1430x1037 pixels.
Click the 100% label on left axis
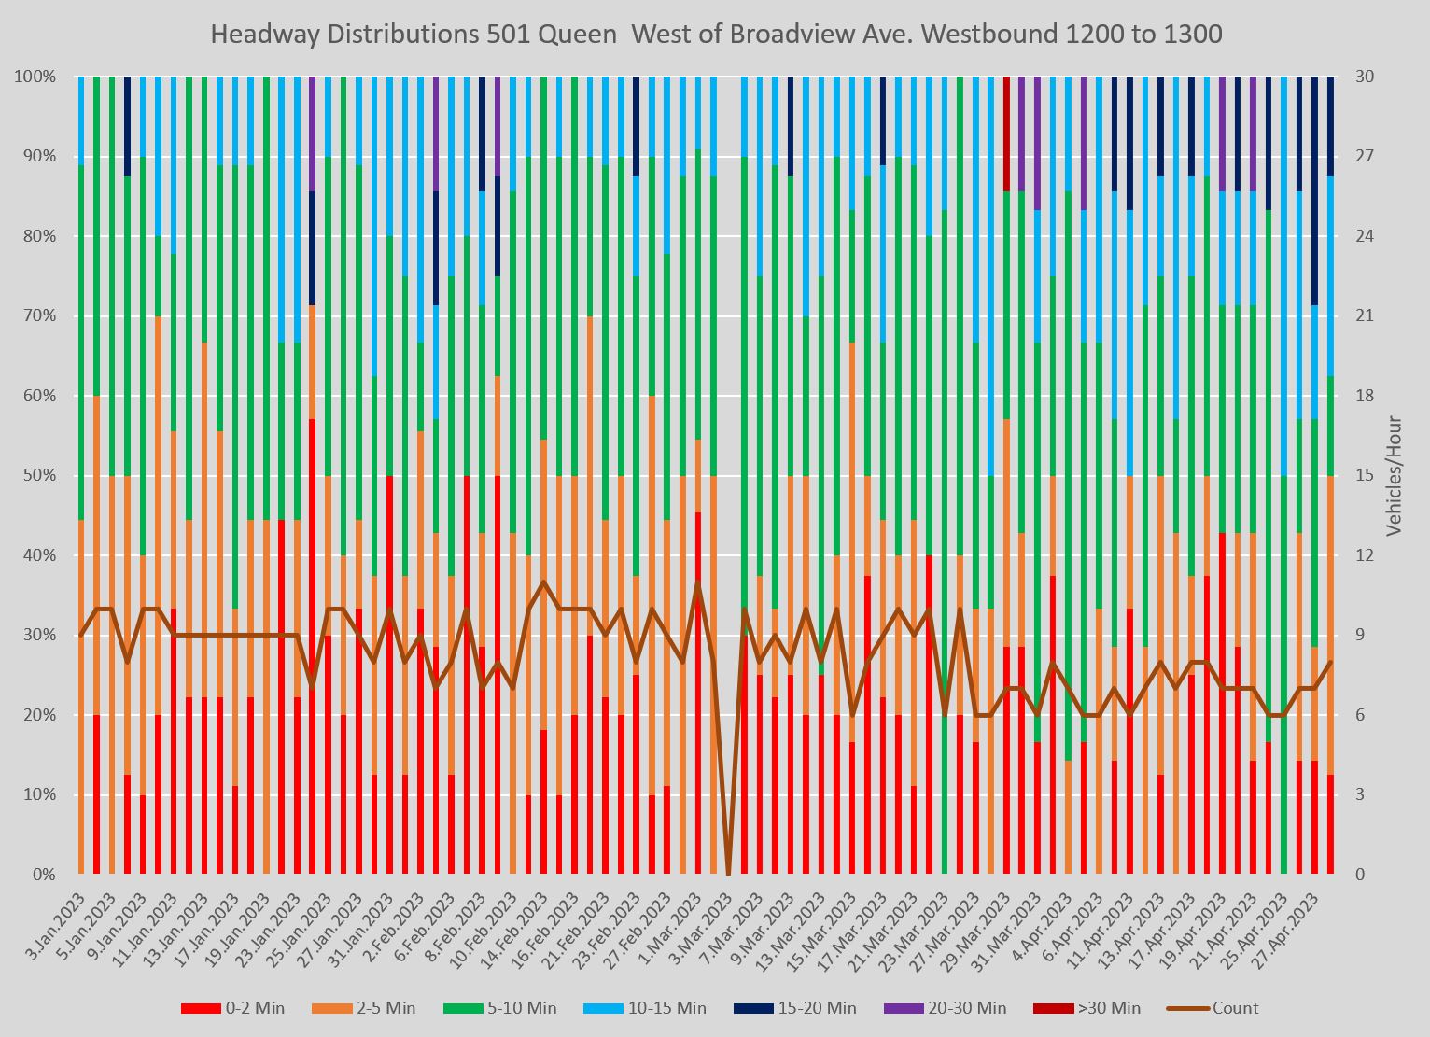tap(35, 77)
